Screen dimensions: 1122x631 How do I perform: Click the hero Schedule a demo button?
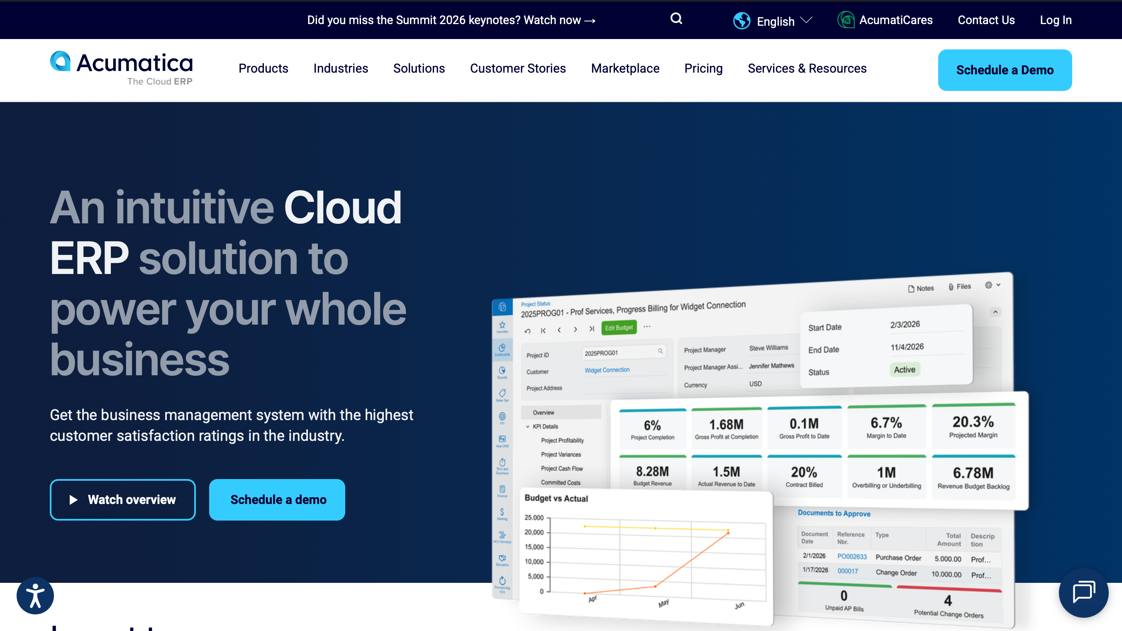tap(277, 499)
